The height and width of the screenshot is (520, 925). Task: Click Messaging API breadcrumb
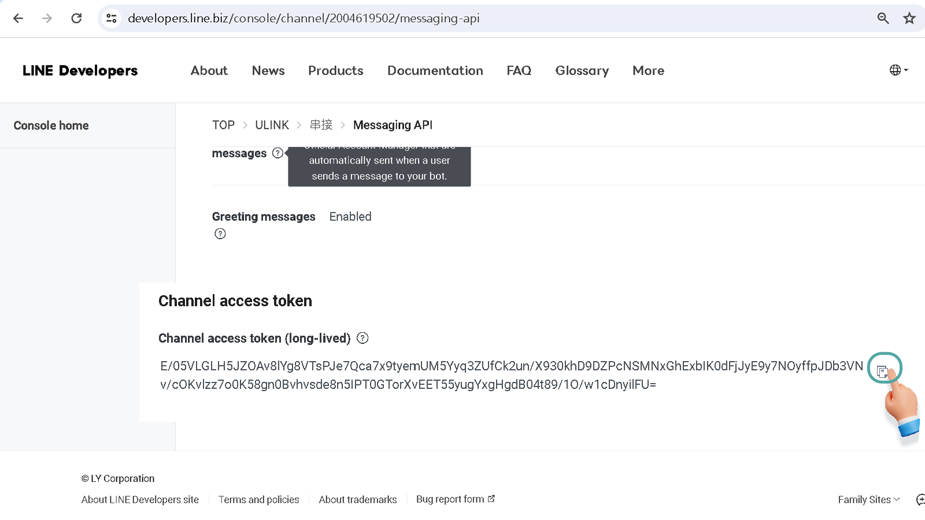[393, 125]
